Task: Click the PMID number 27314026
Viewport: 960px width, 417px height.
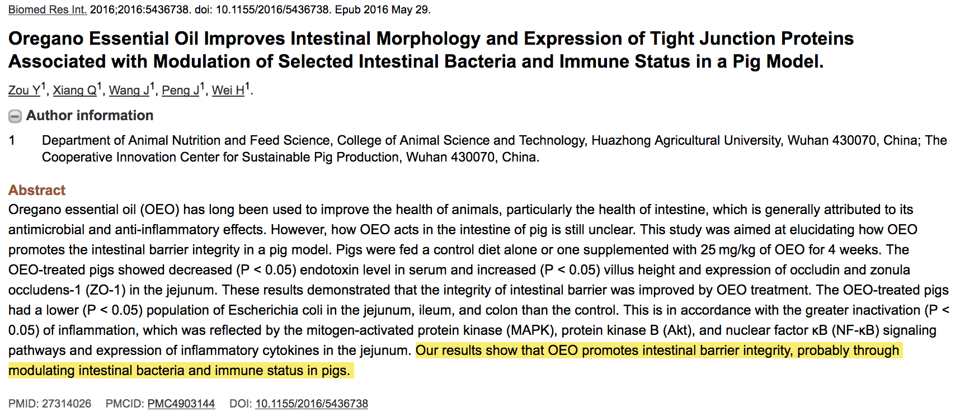Action: pos(66,404)
